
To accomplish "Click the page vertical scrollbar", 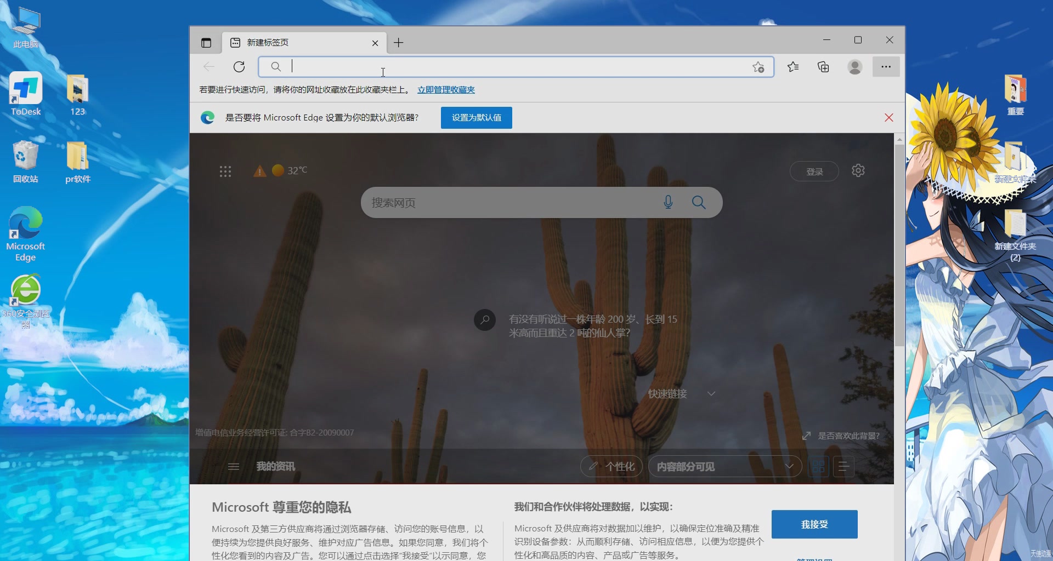I will pos(899,245).
